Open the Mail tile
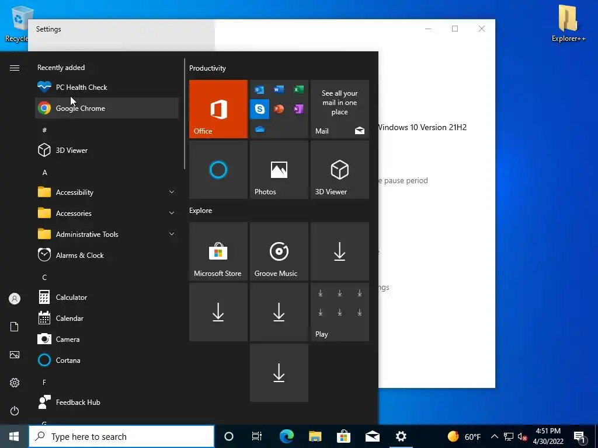The width and height of the screenshot is (598, 448). [340, 109]
